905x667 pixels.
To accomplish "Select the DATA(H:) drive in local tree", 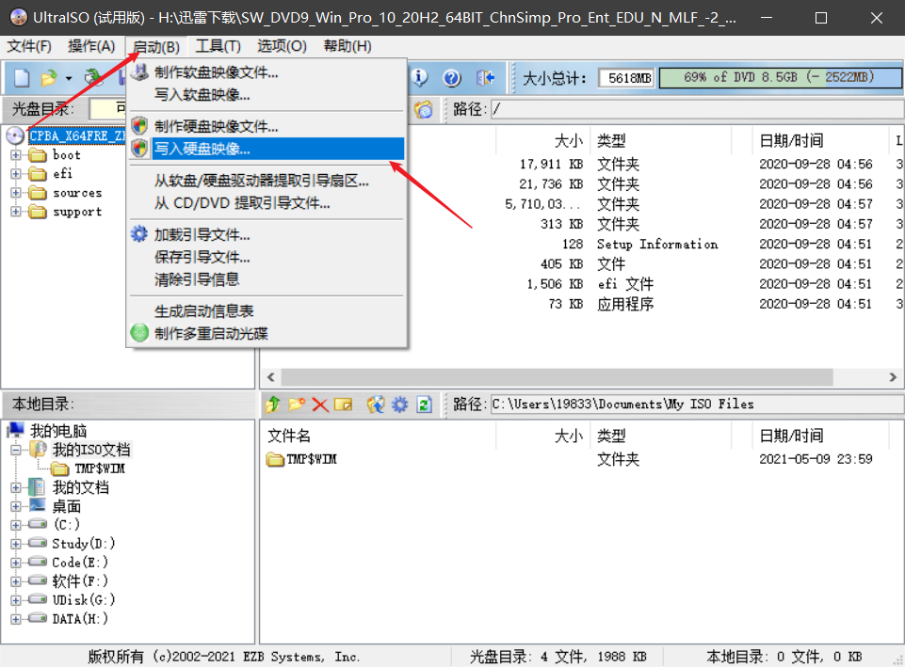I will click(80, 619).
